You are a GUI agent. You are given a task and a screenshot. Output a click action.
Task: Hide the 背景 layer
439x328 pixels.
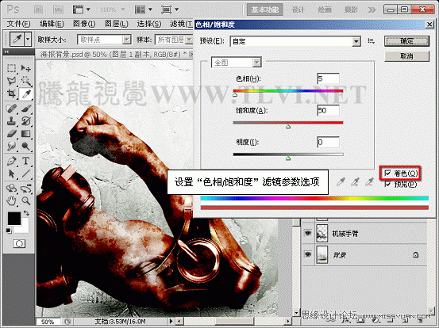click(x=308, y=254)
